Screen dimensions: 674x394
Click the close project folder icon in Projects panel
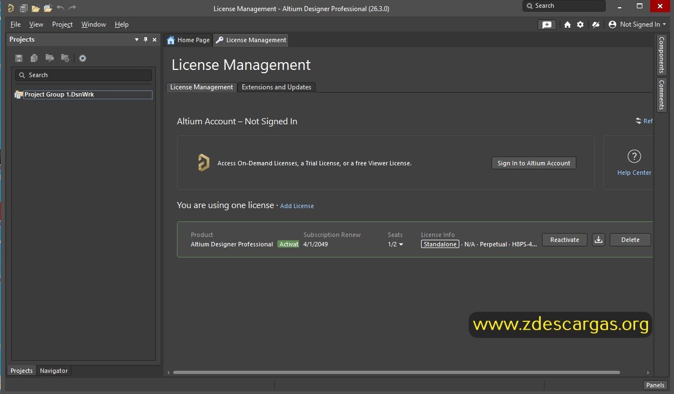pos(65,58)
